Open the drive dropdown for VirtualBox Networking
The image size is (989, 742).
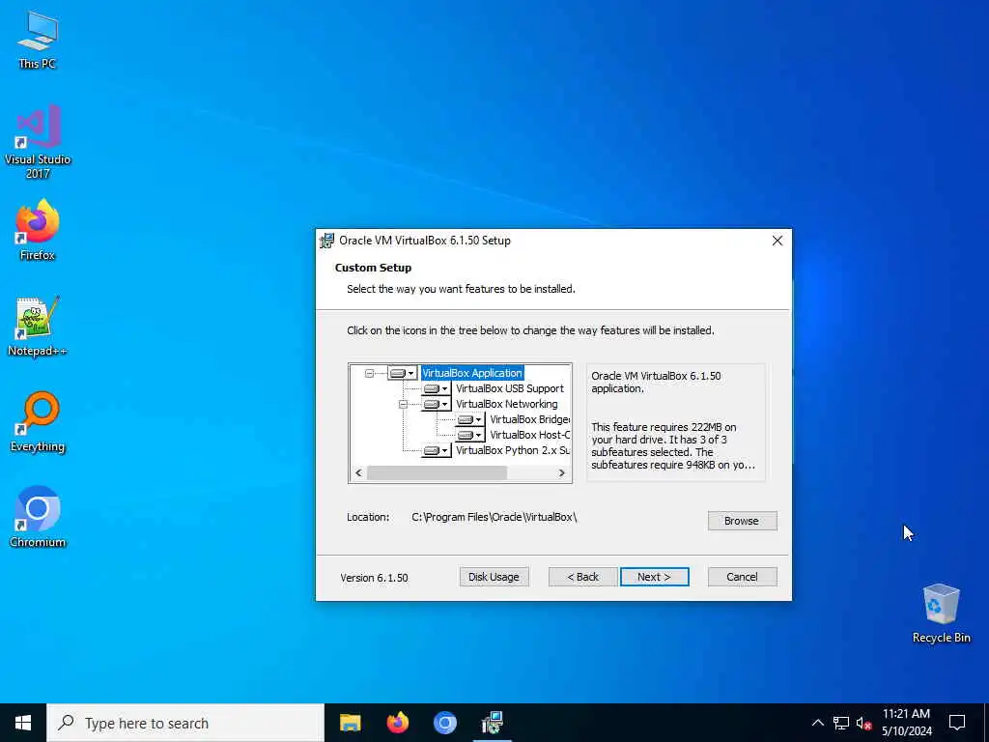(x=436, y=404)
